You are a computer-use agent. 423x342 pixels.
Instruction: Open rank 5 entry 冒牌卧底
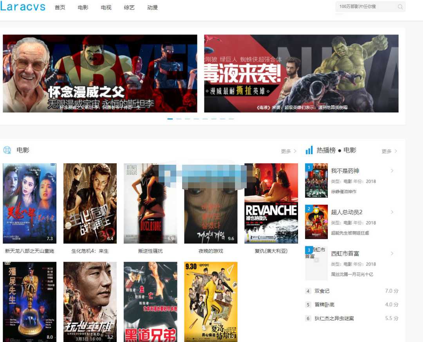coord(324,305)
